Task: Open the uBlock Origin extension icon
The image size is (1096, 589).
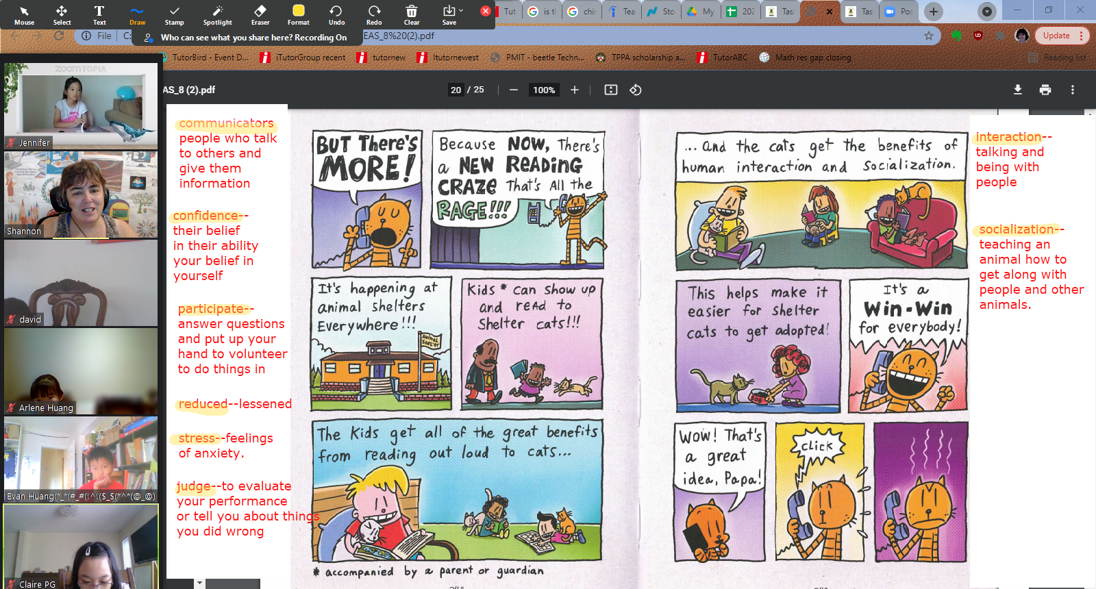Action: point(978,36)
